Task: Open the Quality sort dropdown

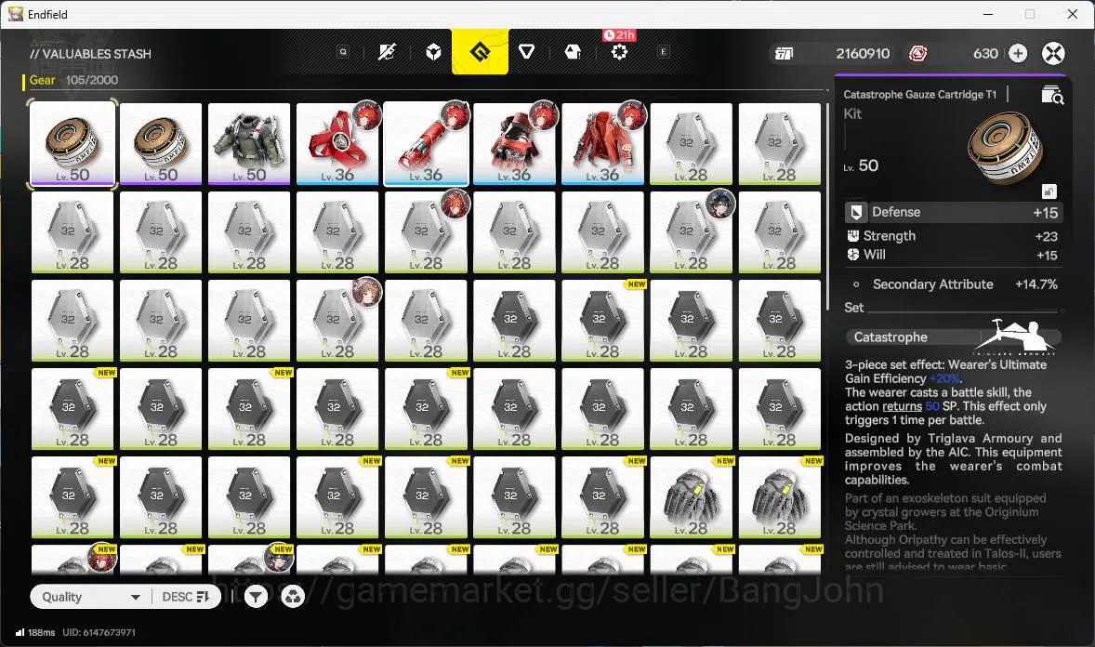Action: click(x=91, y=597)
